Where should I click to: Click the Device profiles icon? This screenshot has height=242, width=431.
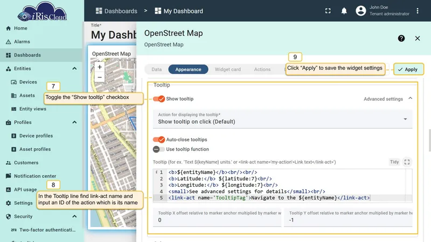coord(14,136)
